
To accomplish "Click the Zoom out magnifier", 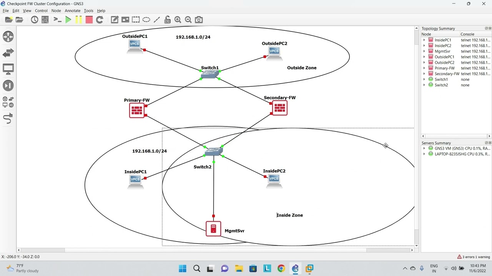I will 188,20.
